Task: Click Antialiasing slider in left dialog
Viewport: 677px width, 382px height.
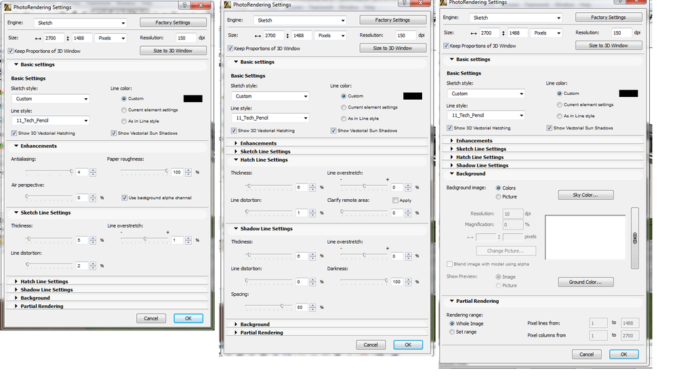Action: pyautogui.click(x=49, y=171)
